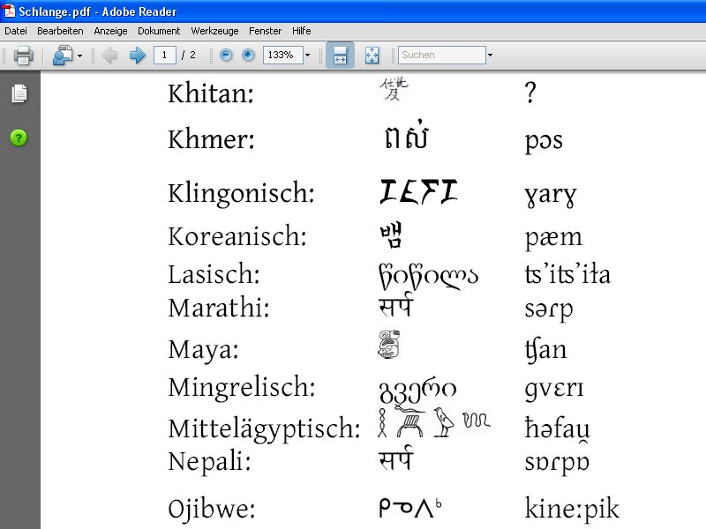Open the Anzeige menu
The width and height of the screenshot is (706, 529).
[110, 31]
